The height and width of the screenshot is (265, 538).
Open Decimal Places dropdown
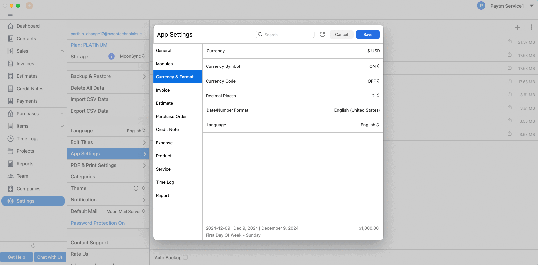pyautogui.click(x=376, y=96)
